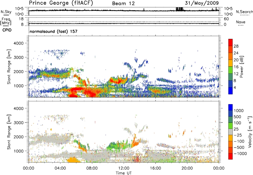Click the orange negative-velocity patch near 13:30
Screen dimensions: 253x175
[136, 142]
